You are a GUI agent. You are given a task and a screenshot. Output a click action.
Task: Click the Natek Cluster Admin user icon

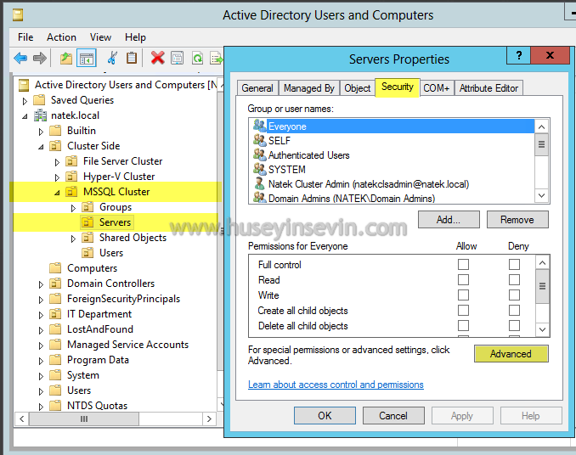click(x=259, y=183)
